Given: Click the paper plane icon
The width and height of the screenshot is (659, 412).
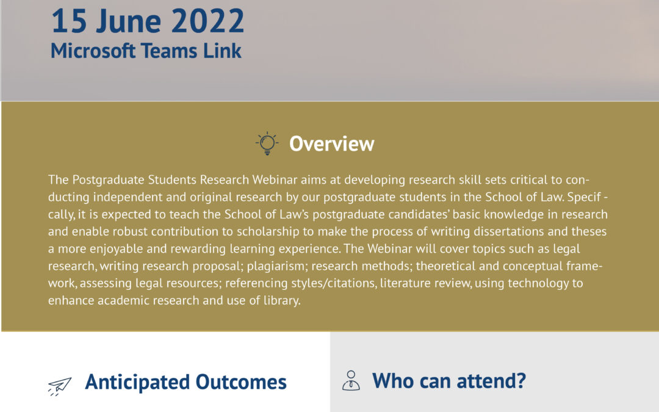Looking at the screenshot, I should coord(59,386).
